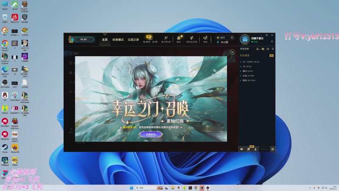Open the Recycle Bin desktop icon
This screenshot has height=191, width=339.
click(x=5, y=18)
